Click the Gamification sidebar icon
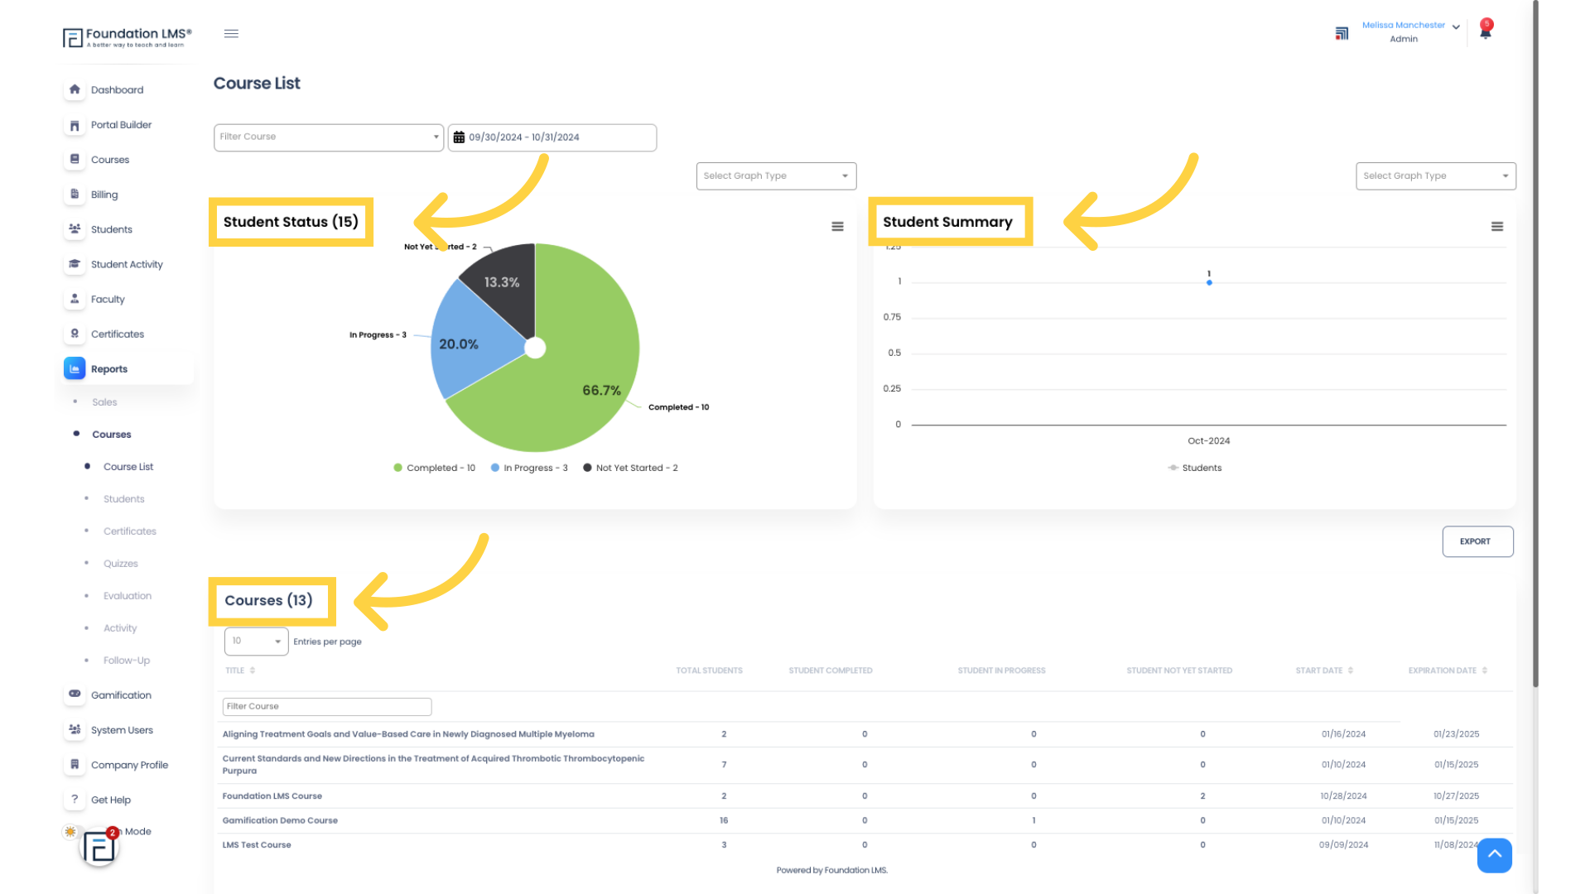This screenshot has height=894, width=1590. tap(75, 693)
